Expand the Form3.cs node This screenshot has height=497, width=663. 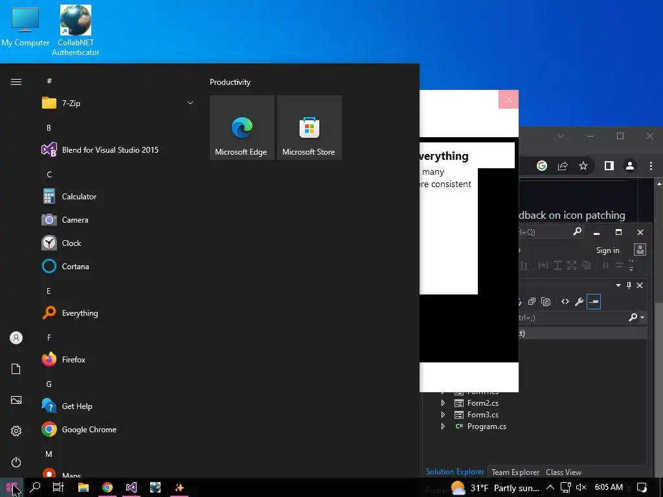(x=443, y=415)
